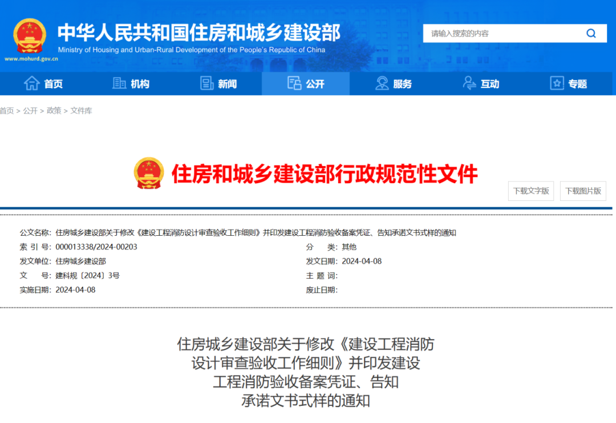This screenshot has height=423, width=616.
Task: Click the star icon beside 专题
Action: point(557,83)
